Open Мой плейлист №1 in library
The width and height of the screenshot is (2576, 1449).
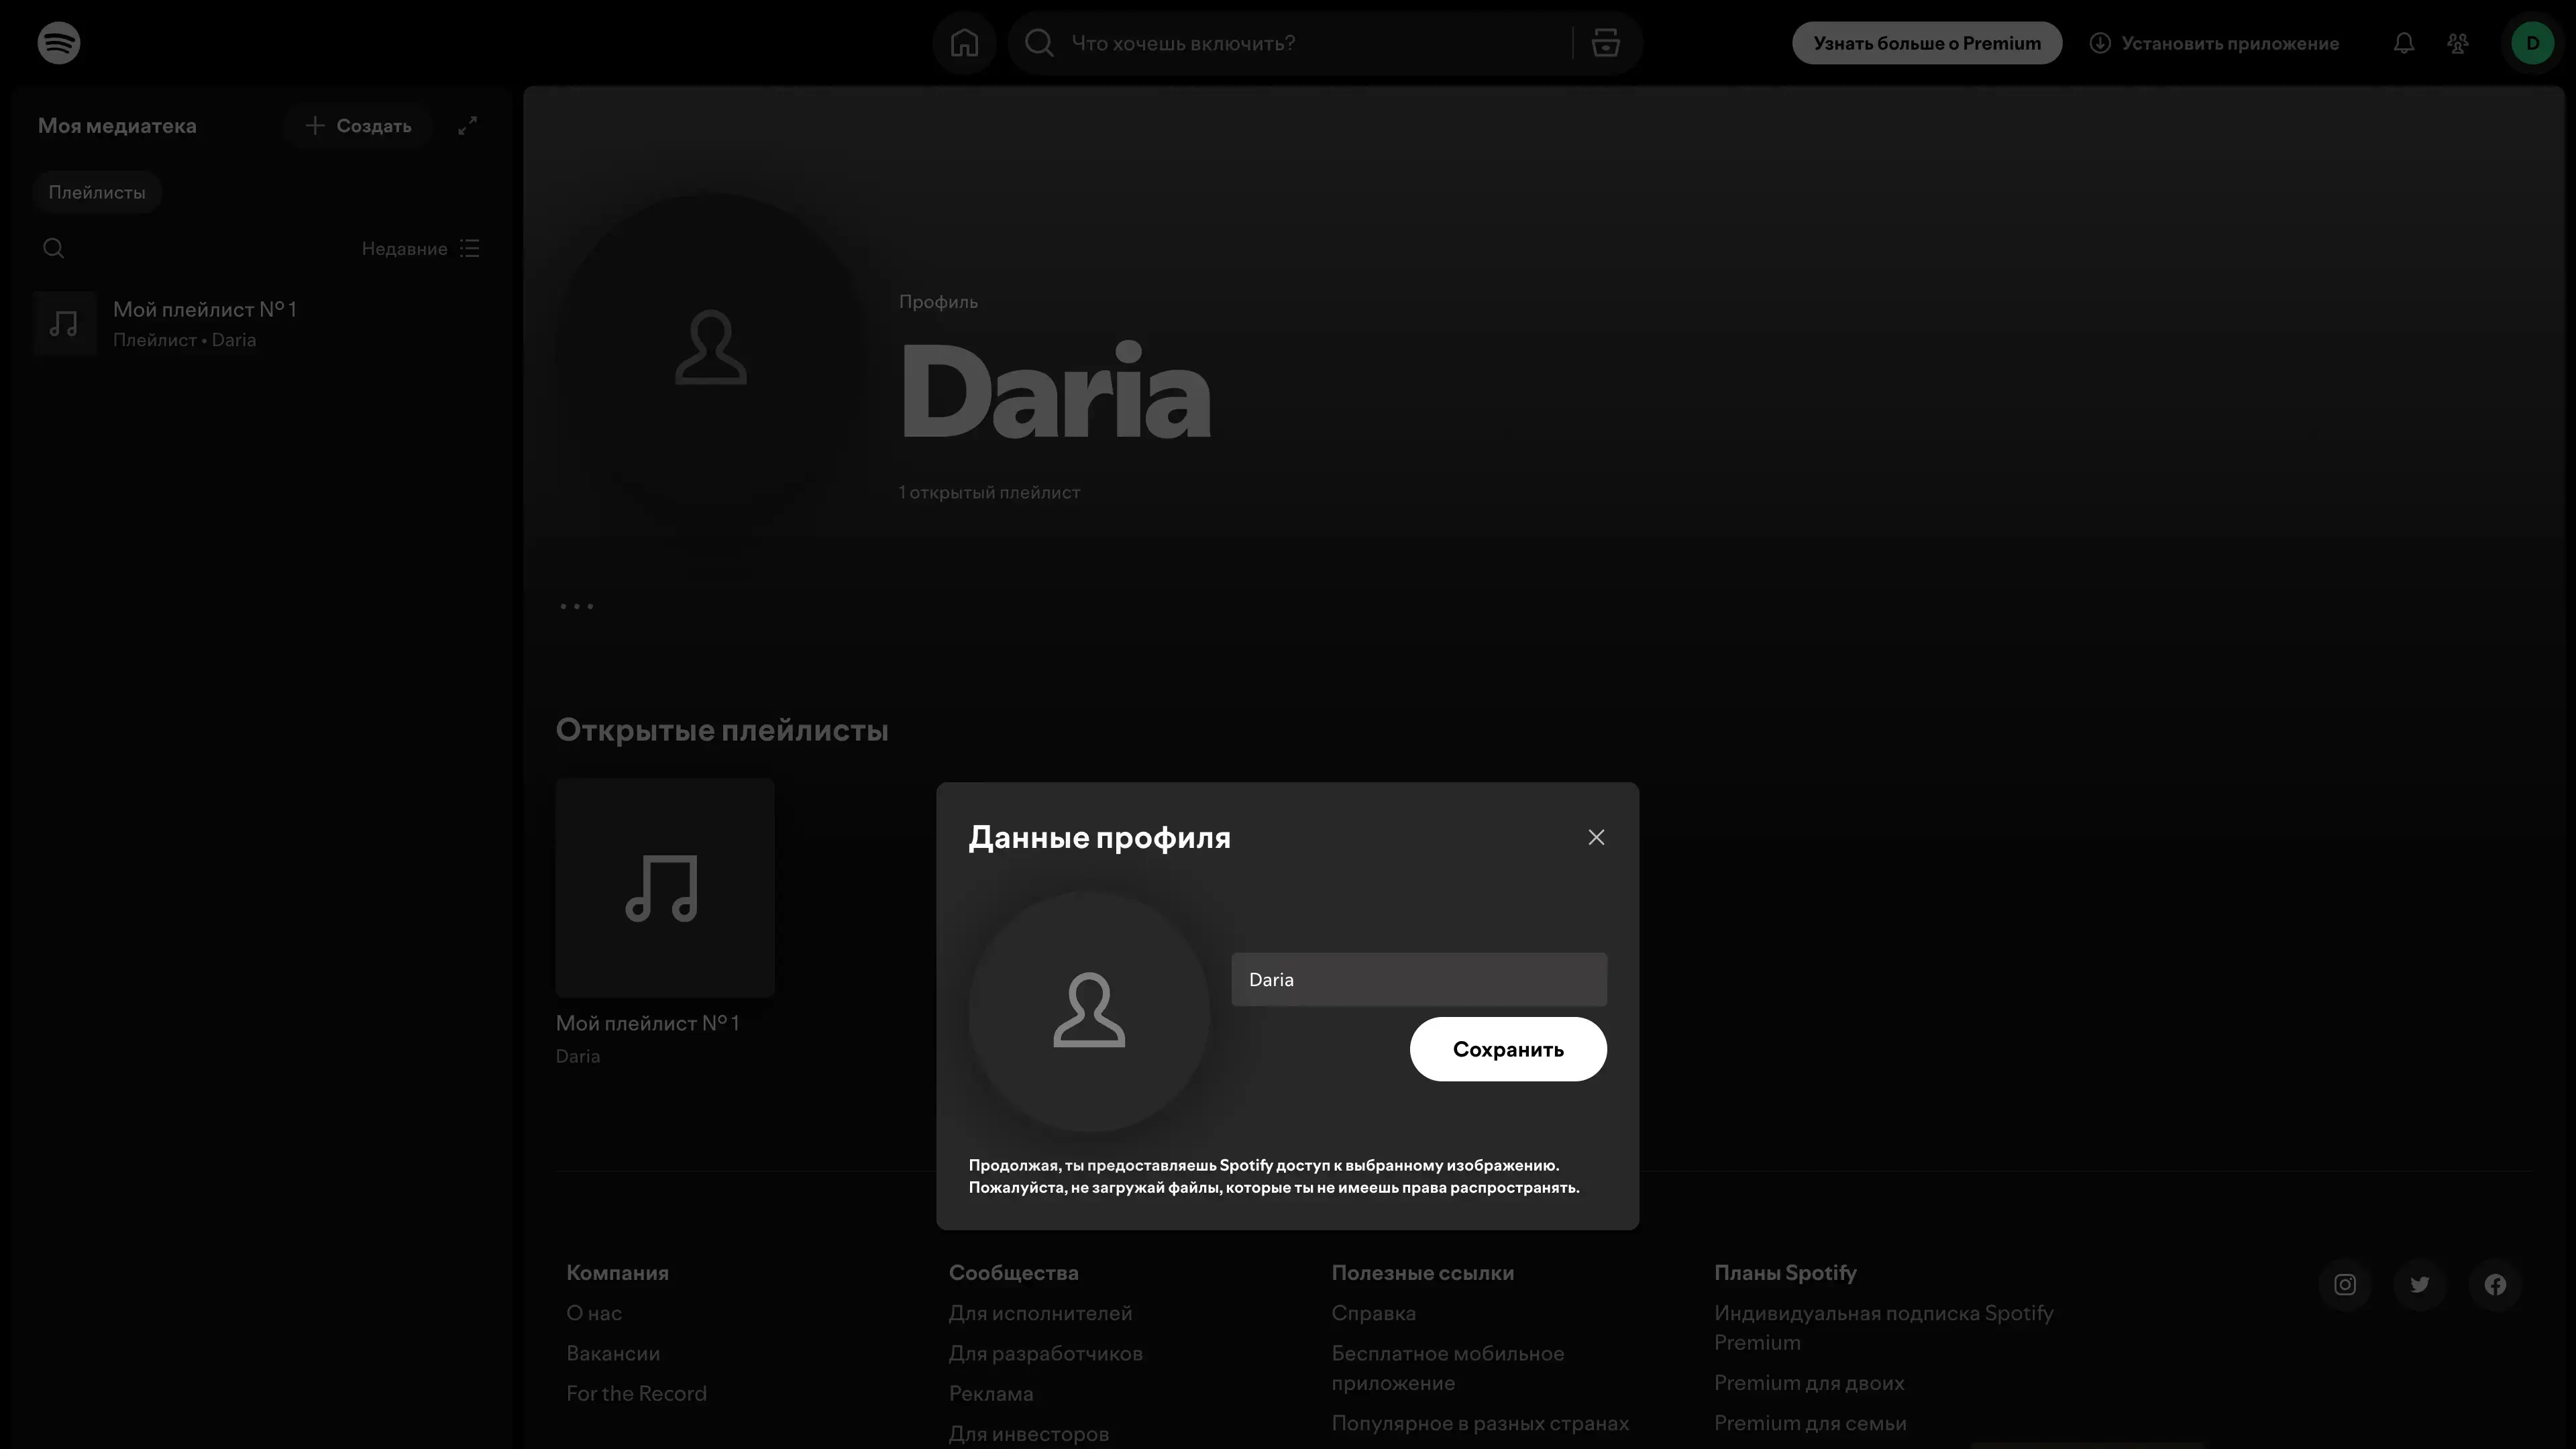coord(205,323)
